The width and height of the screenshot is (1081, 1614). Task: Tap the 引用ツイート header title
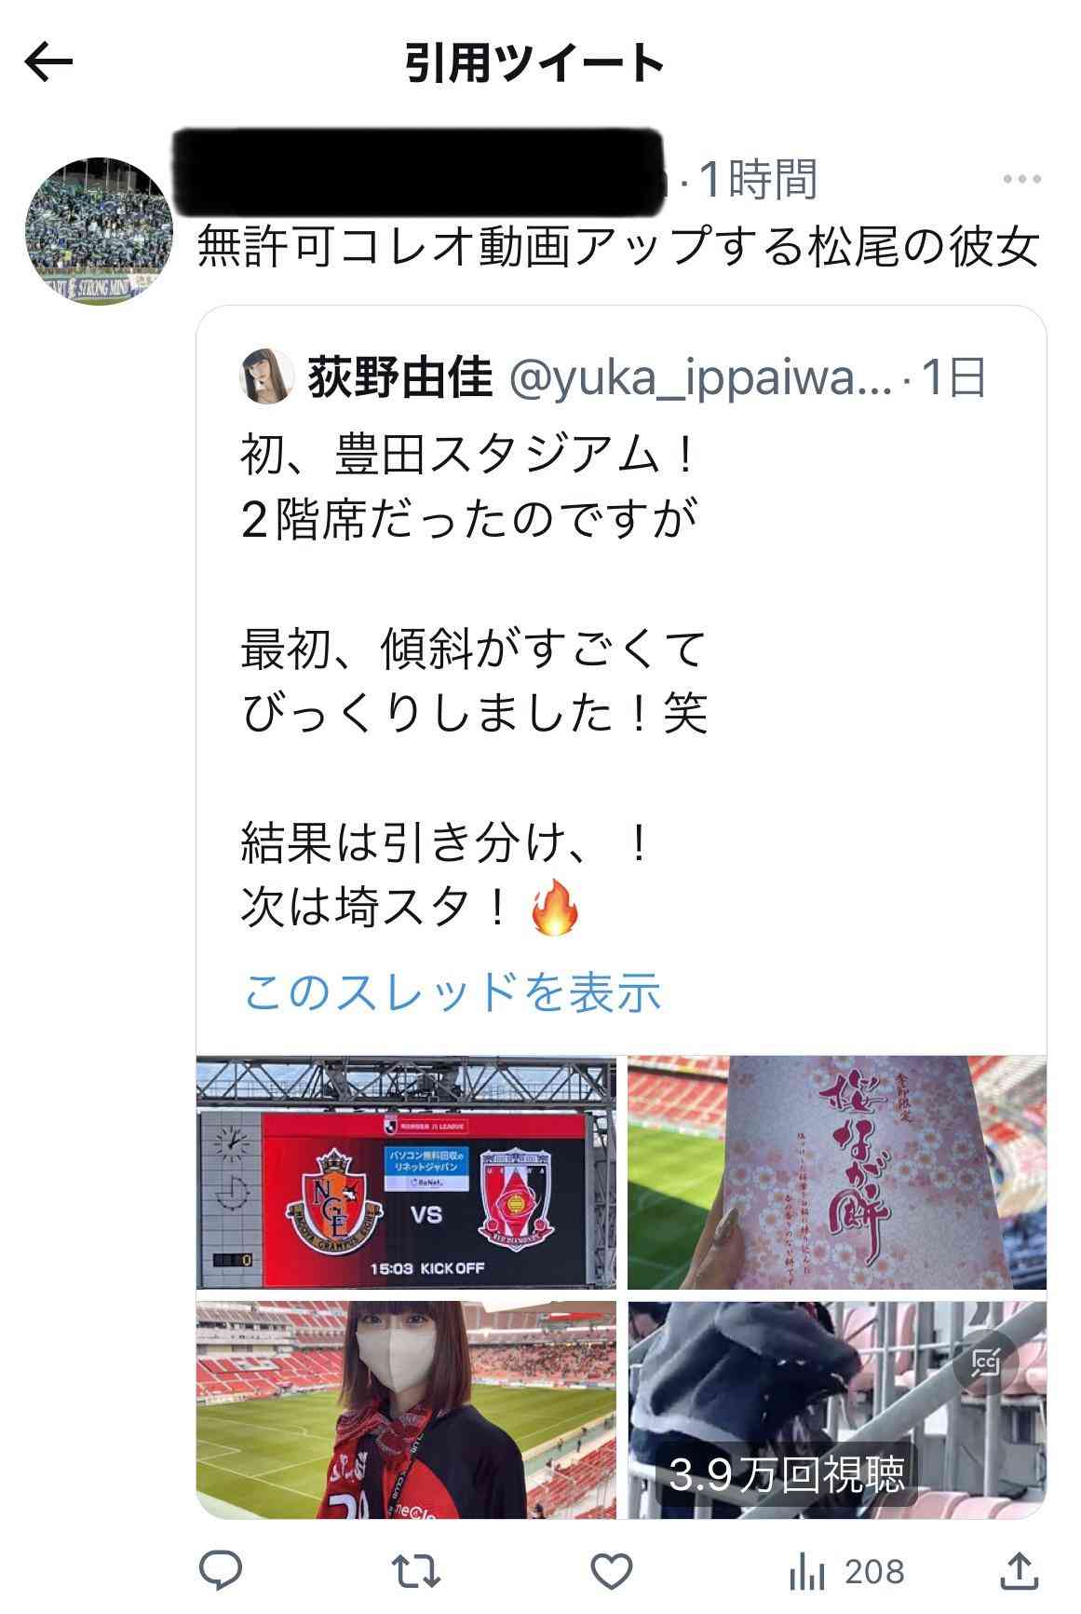point(534,63)
